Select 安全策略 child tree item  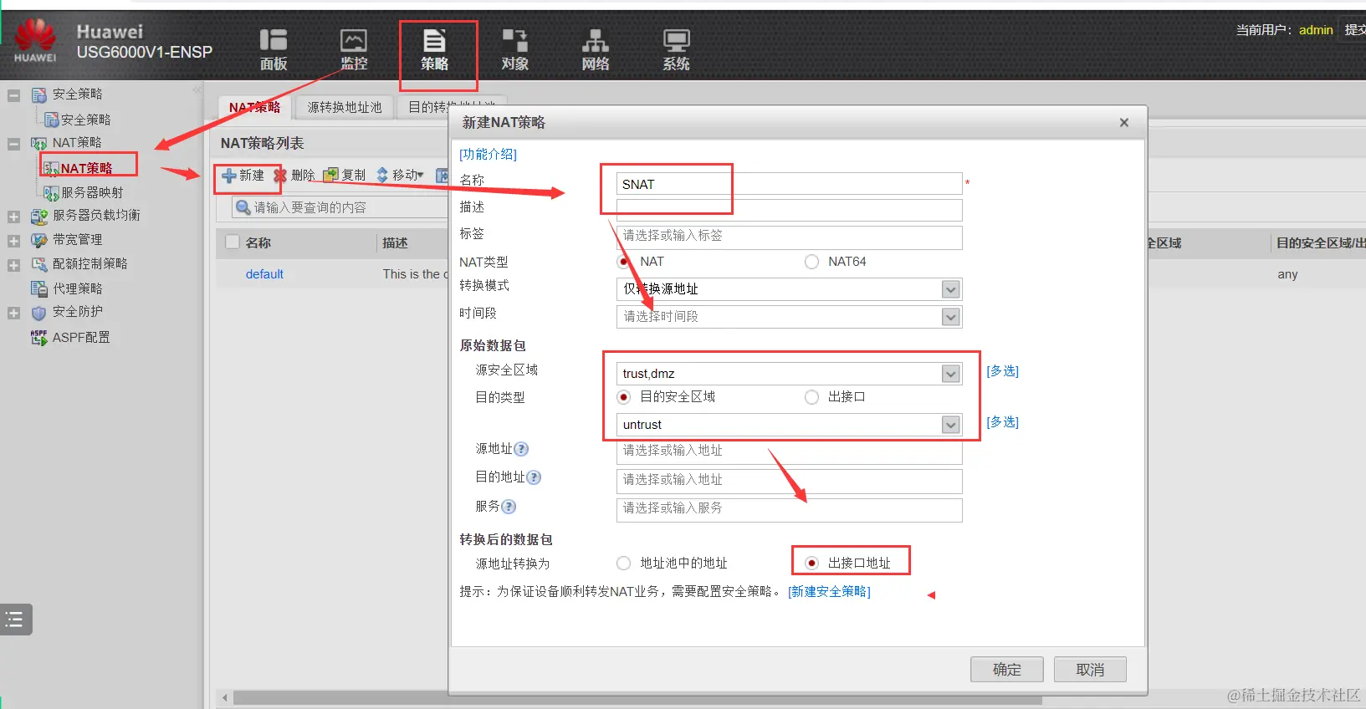pyautogui.click(x=85, y=120)
